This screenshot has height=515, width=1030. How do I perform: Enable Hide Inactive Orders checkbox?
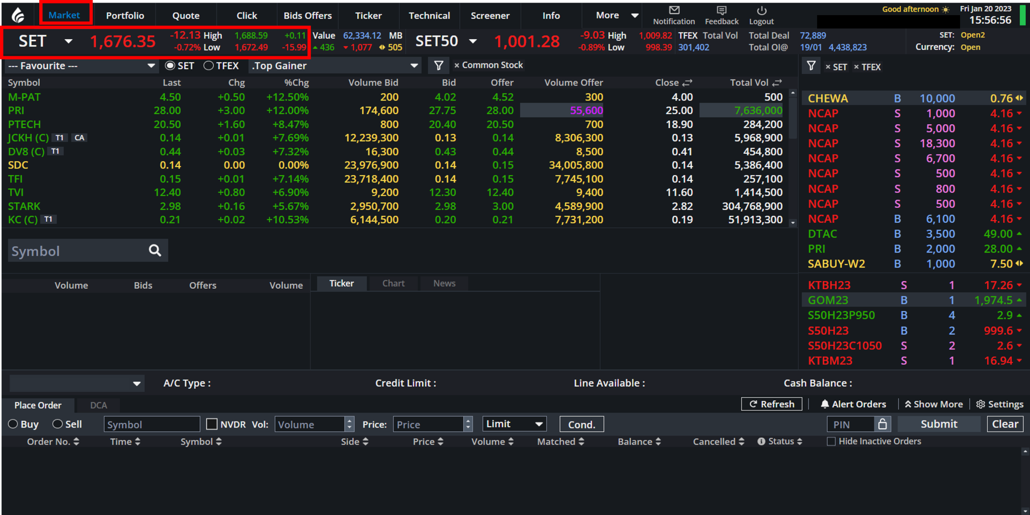pyautogui.click(x=831, y=441)
